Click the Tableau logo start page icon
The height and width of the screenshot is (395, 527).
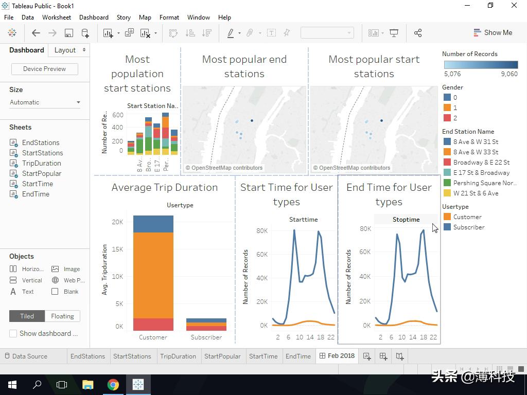click(12, 33)
